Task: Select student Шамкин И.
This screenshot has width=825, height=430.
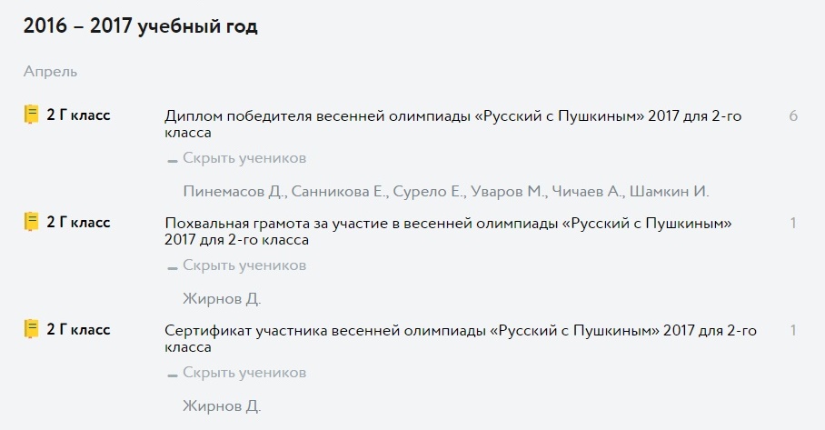Action: [670, 192]
